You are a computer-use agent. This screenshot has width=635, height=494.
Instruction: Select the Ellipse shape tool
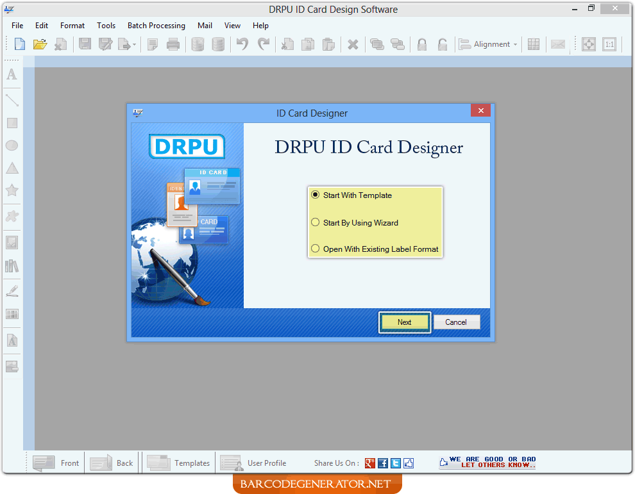pyautogui.click(x=12, y=145)
